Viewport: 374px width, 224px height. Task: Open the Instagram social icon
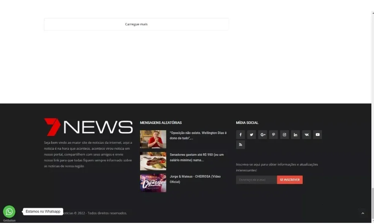tap(284, 135)
